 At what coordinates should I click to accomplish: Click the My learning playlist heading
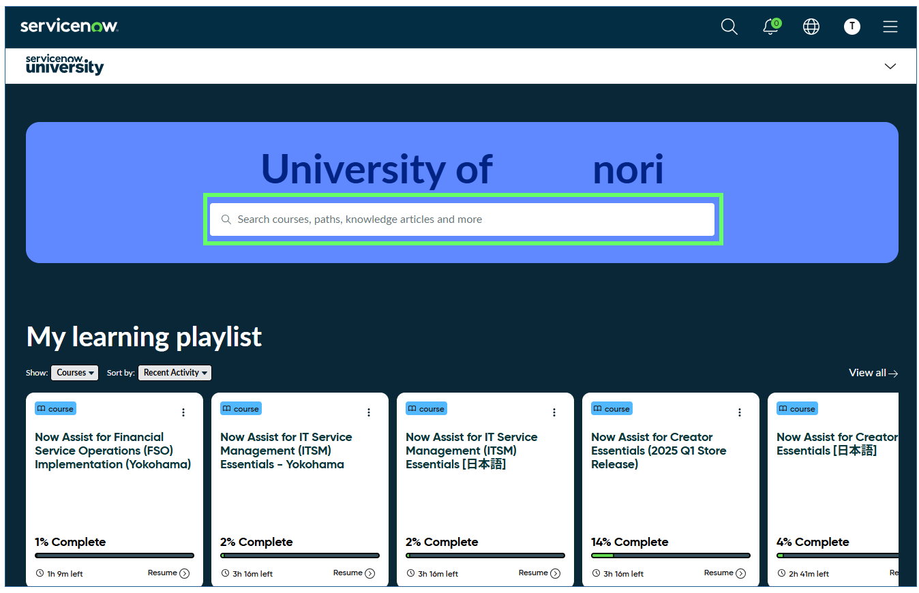pos(144,337)
